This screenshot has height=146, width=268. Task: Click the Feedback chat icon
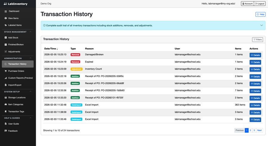6,131
